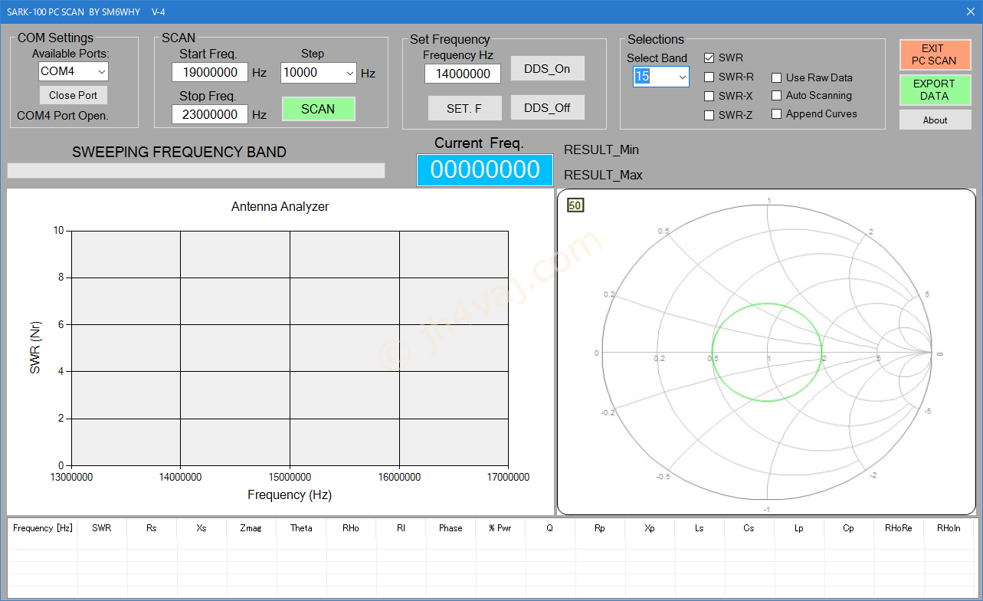Click the Frequency [Hz] column header
Image resolution: width=983 pixels, height=601 pixels.
click(x=43, y=527)
